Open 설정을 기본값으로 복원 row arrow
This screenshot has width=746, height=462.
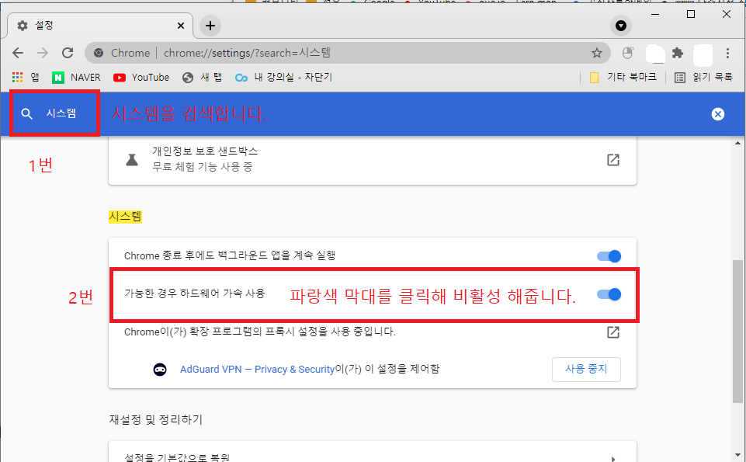tap(613, 458)
